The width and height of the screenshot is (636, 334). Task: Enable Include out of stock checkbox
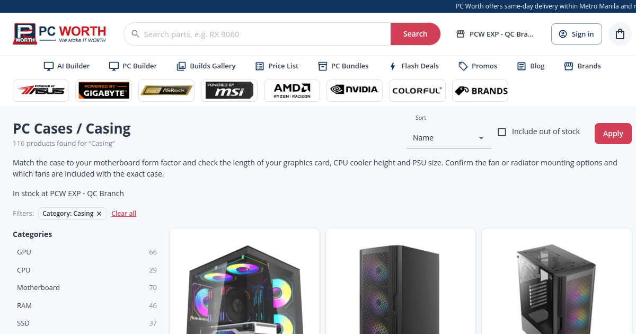click(x=502, y=132)
